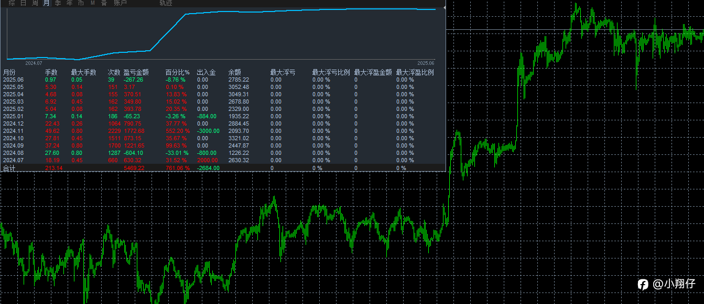704x304 pixels.
Task: Click the 最大浮盈金额 column header
Action: tap(373, 73)
